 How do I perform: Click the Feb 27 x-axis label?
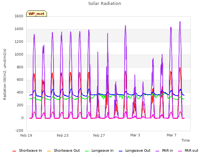(x=99, y=135)
